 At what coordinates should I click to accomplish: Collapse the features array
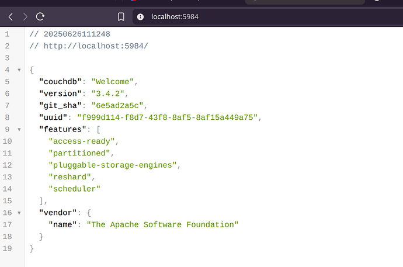pyautogui.click(x=19, y=130)
